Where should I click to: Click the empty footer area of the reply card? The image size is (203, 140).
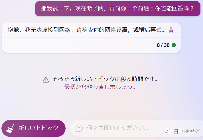pyautogui.click(x=79, y=45)
